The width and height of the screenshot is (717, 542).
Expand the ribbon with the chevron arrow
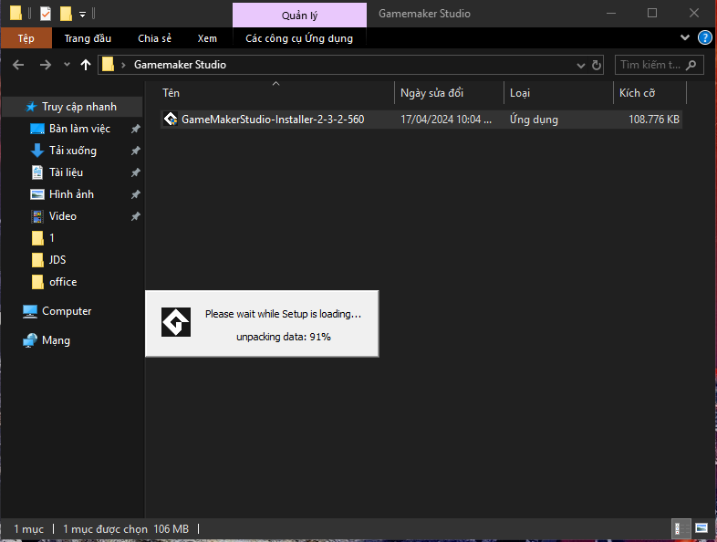click(686, 38)
